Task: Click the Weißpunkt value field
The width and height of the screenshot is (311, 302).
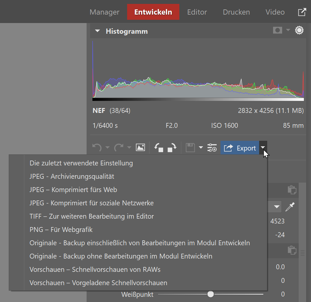Action: 283,294
